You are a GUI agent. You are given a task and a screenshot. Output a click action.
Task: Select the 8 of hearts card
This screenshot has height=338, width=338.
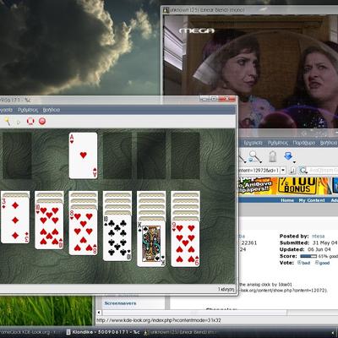point(84,232)
